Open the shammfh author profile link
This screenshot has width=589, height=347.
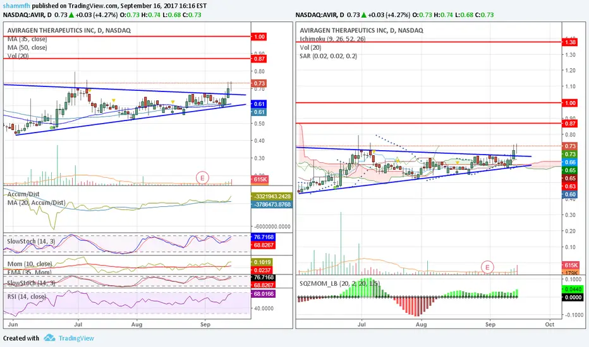(x=16, y=6)
